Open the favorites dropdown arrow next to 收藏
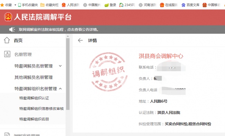This screenshot has height=136, width=225. pyautogui.click(x=15, y=5)
